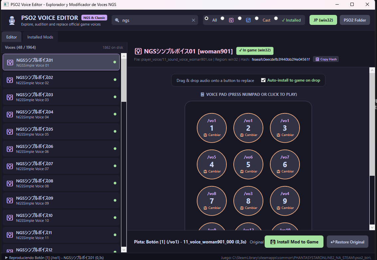Click voice pad panel scrollbar down arrow

point(372,227)
